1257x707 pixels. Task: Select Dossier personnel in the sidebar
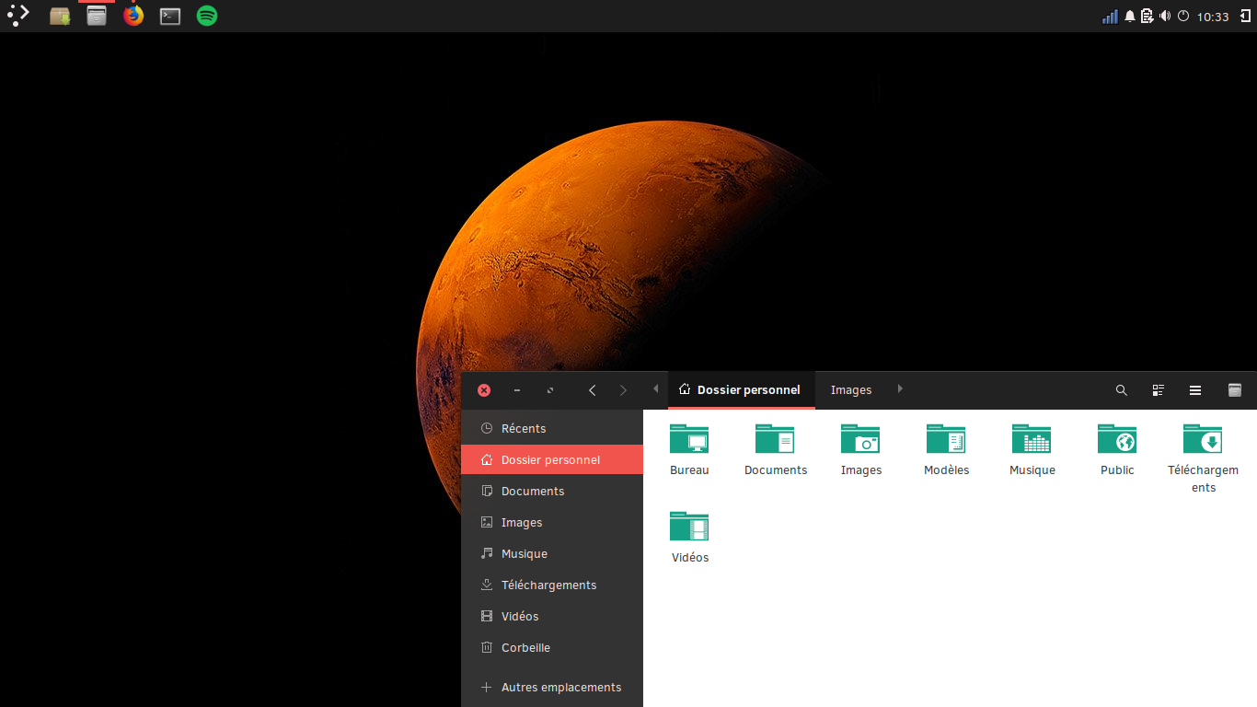pos(552,459)
